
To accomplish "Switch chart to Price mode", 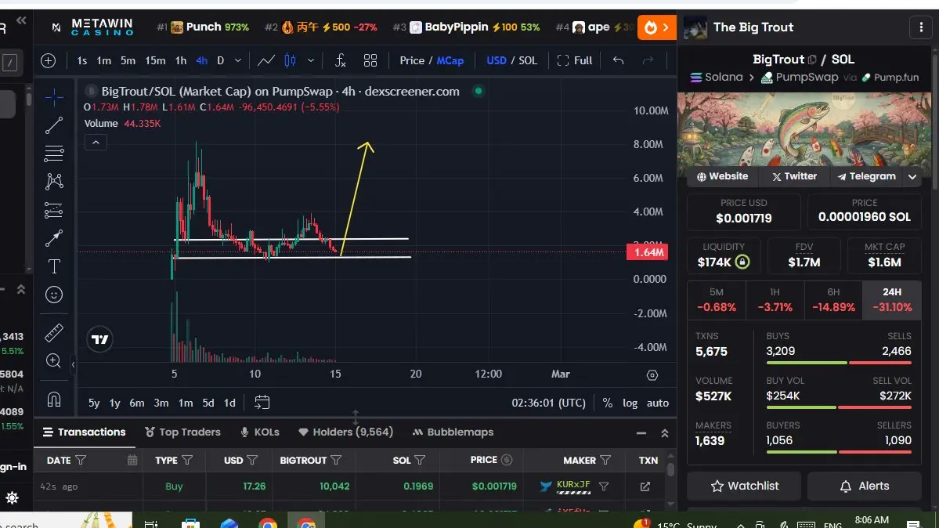I will [x=412, y=60].
